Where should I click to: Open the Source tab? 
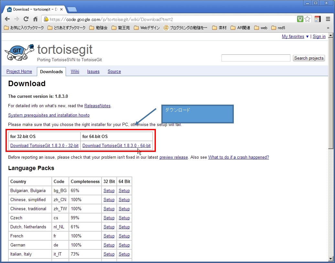(x=114, y=72)
